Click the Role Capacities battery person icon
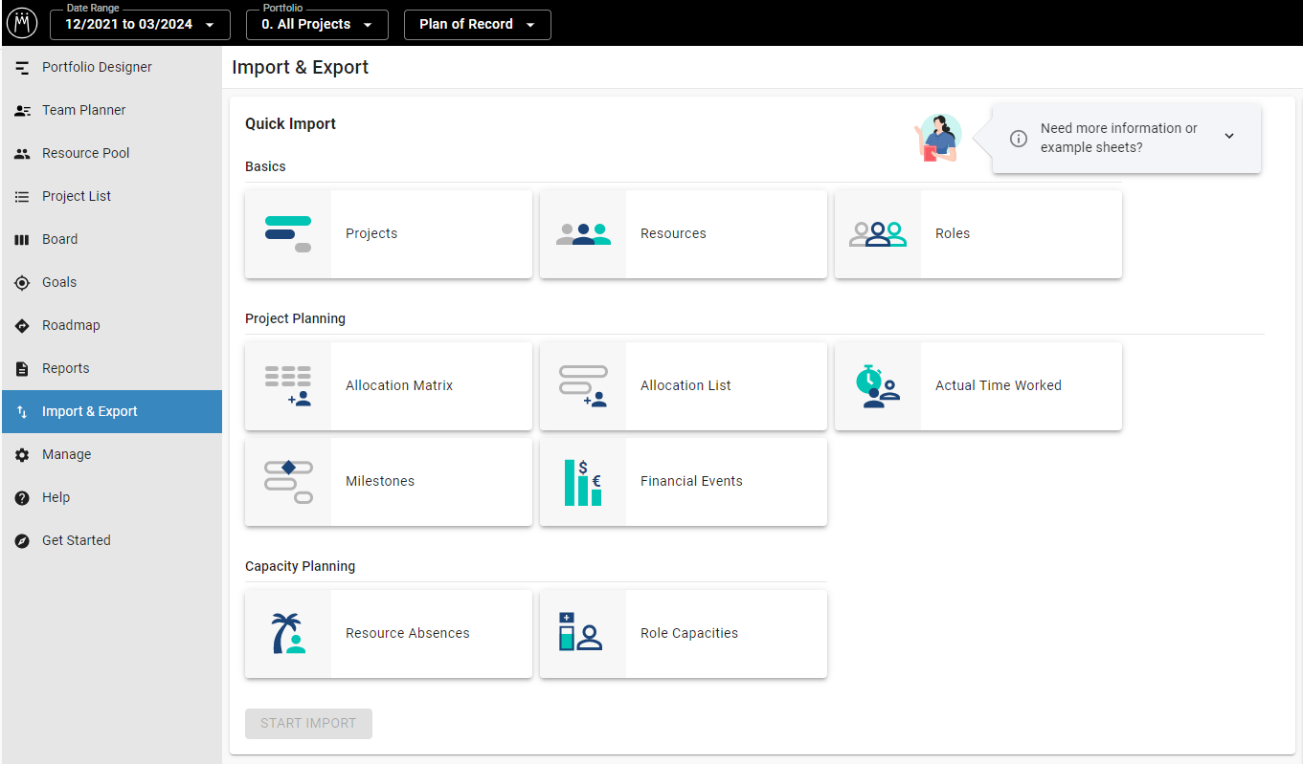The width and height of the screenshot is (1303, 764). click(580, 632)
